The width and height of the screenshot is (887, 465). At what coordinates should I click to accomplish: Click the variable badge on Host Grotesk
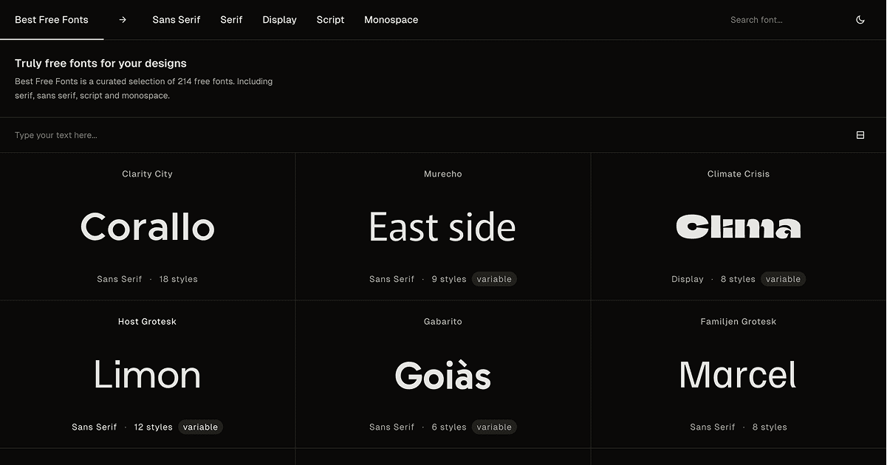click(200, 427)
